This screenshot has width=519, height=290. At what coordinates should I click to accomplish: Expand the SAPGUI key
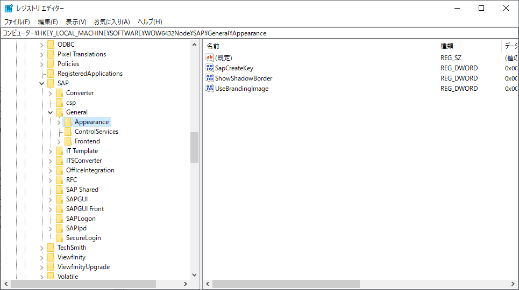point(51,200)
